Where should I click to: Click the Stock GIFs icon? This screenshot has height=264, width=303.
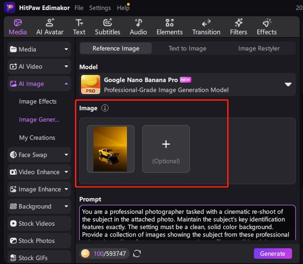[13, 258]
